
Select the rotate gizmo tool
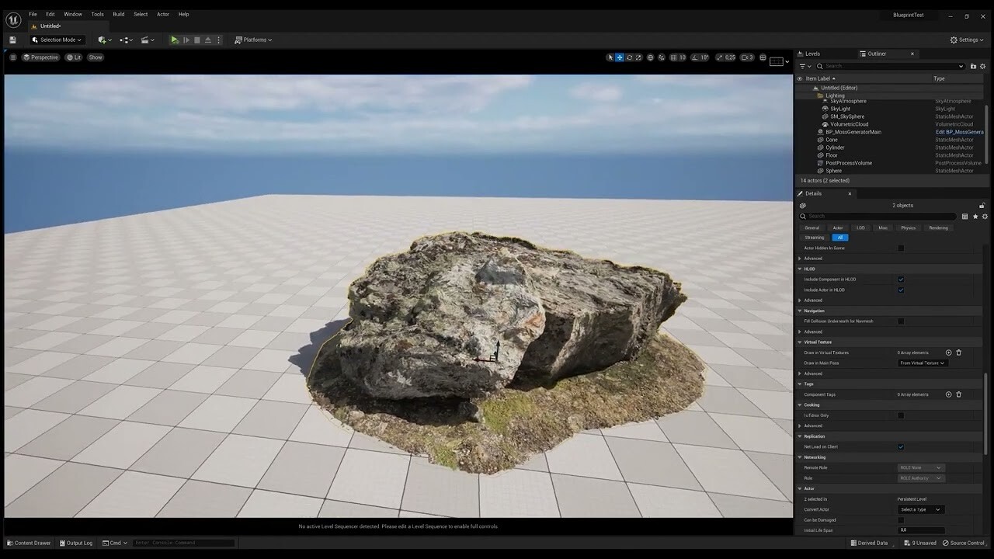coord(630,57)
